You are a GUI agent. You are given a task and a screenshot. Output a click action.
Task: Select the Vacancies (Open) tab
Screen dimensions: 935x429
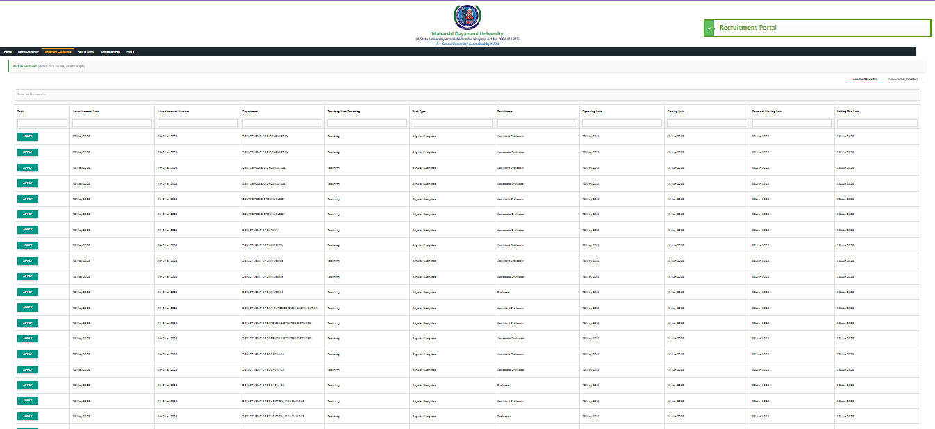[x=863, y=79]
